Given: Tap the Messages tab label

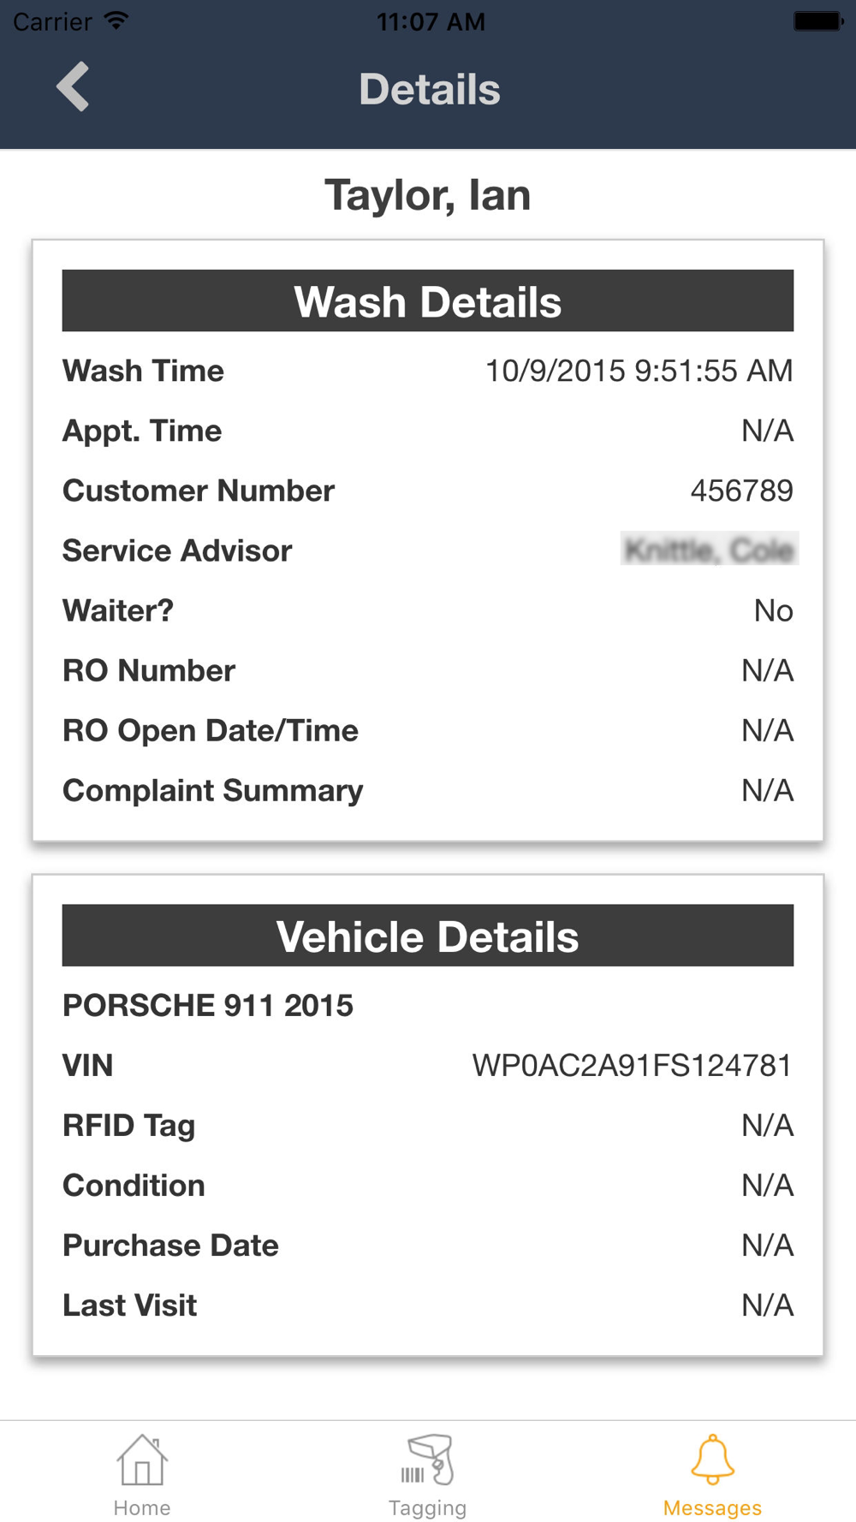Looking at the screenshot, I should click(712, 1507).
